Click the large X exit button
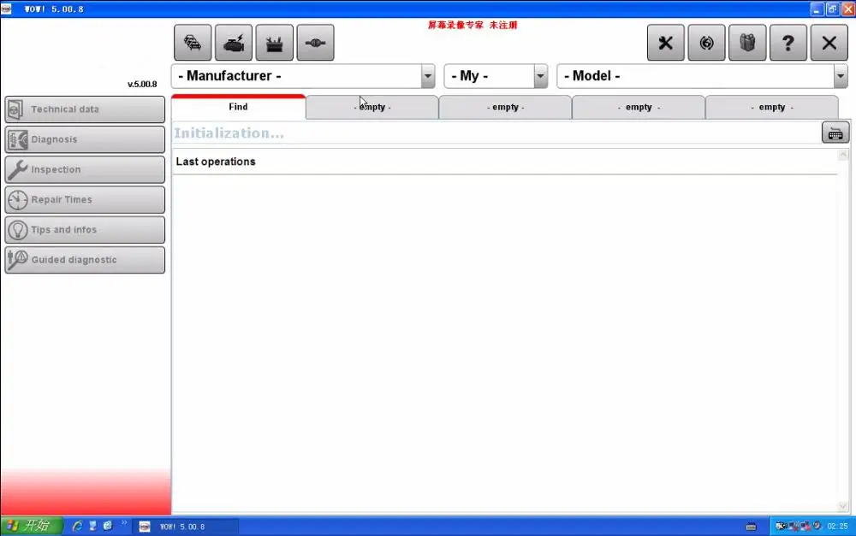This screenshot has width=856, height=536. pos(829,43)
